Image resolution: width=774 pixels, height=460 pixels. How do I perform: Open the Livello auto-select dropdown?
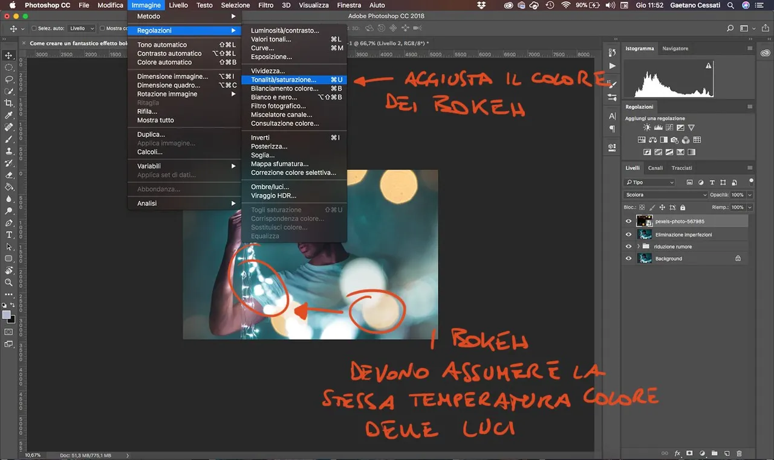82,28
